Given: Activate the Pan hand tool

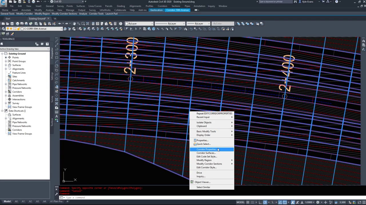Looking at the screenshot, I should (74, 24).
